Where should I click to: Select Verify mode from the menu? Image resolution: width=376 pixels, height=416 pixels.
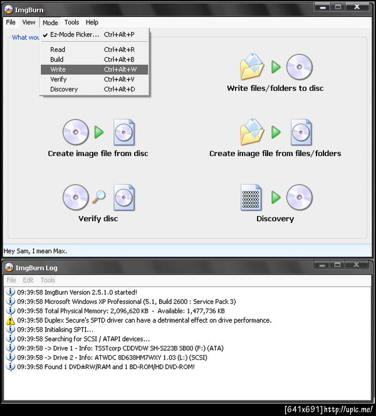pyautogui.click(x=94, y=80)
